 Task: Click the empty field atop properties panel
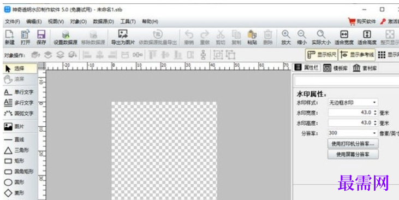pyautogui.click(x=347, y=81)
